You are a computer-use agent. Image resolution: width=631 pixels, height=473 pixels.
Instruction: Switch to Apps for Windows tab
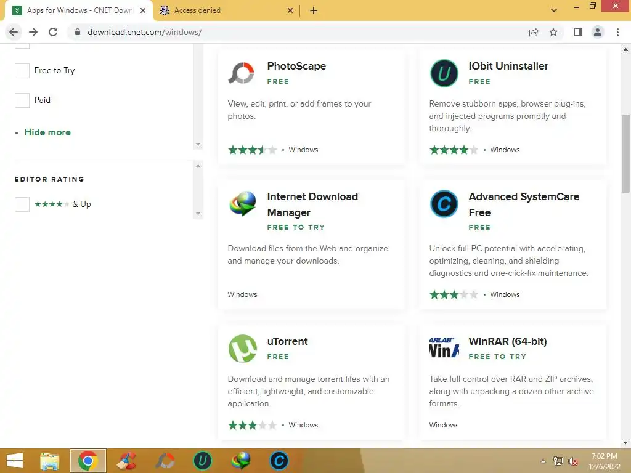click(x=79, y=10)
